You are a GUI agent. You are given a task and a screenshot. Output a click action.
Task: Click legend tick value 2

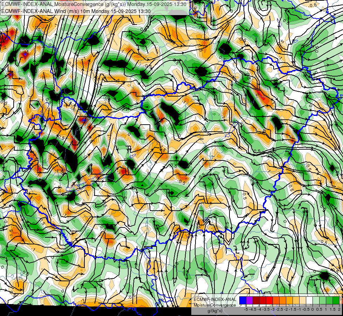339,309
